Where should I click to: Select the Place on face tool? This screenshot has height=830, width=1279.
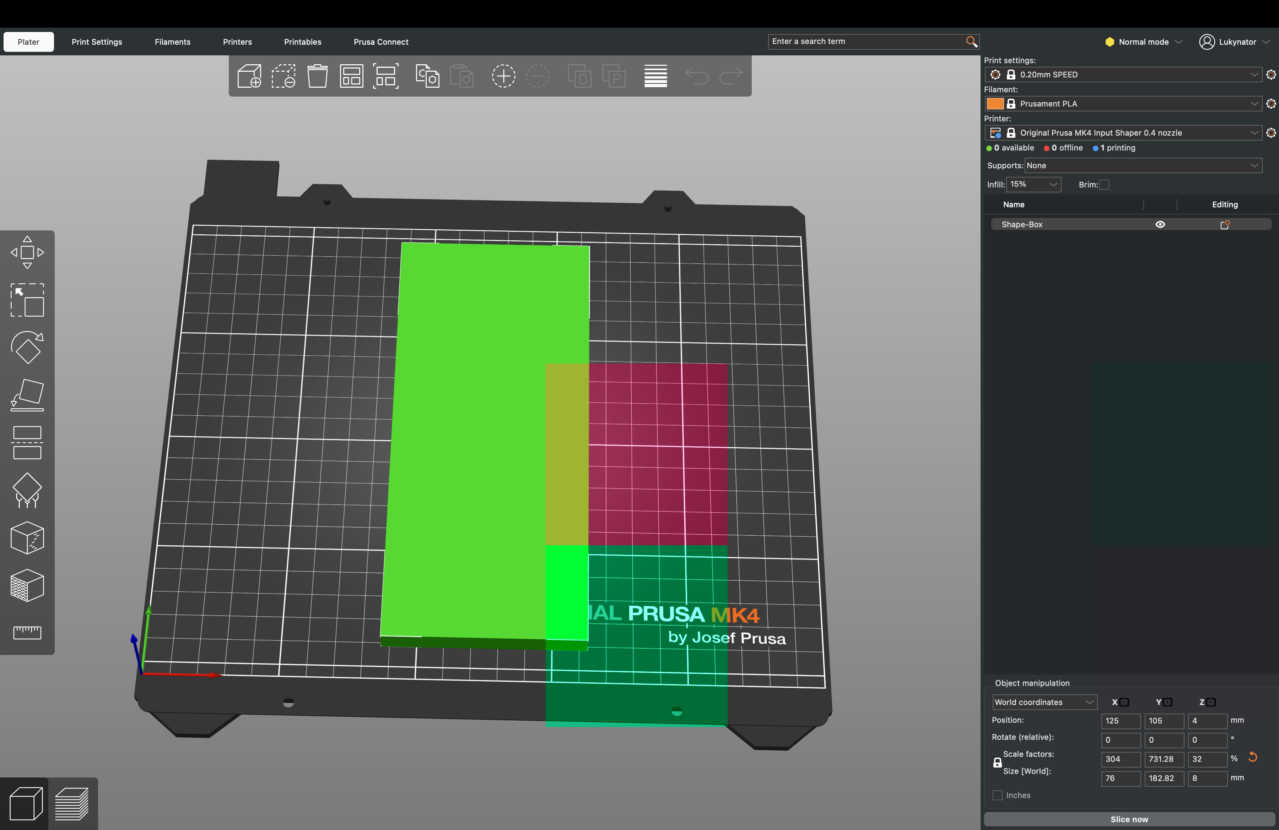pyautogui.click(x=27, y=395)
